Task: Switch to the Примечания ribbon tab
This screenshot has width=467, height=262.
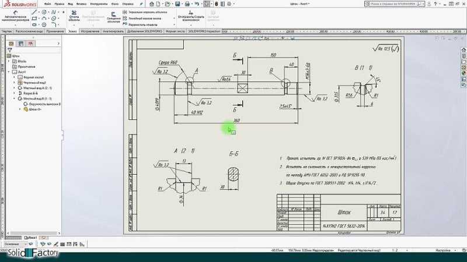Action: point(54,31)
